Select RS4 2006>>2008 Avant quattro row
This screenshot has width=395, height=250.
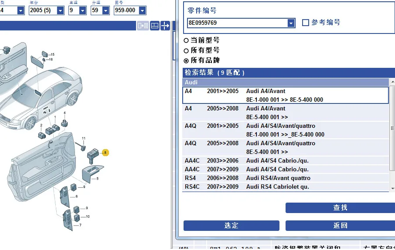coord(286,178)
